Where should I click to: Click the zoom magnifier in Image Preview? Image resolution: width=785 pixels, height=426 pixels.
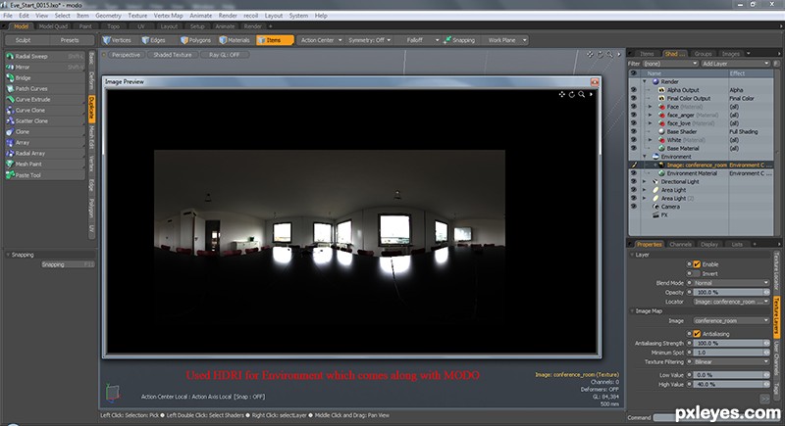click(581, 94)
